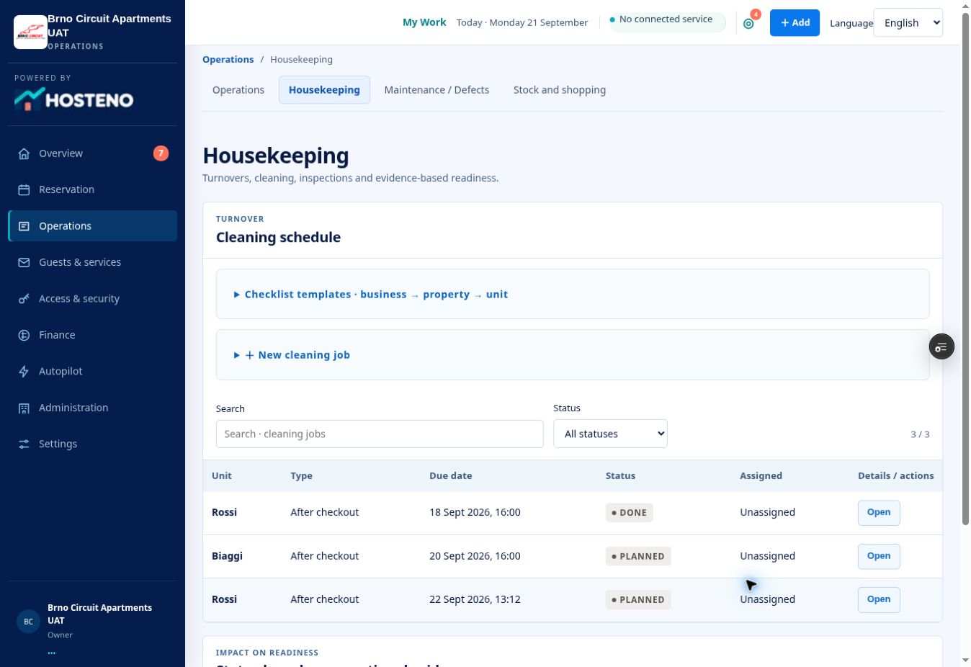Viewport: 971px width, 667px height.
Task: Click the Due date column header
Action: pyautogui.click(x=451, y=475)
